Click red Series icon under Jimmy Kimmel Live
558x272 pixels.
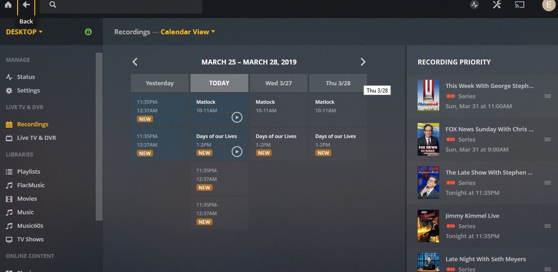click(450, 226)
